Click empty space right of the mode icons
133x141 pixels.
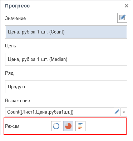105,126
